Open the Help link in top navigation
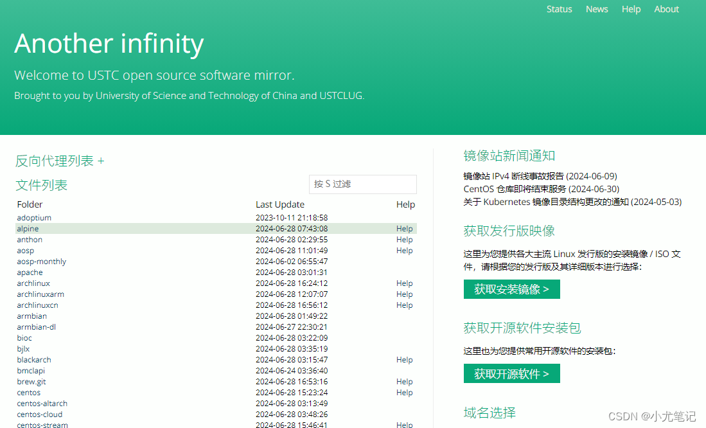 point(631,9)
